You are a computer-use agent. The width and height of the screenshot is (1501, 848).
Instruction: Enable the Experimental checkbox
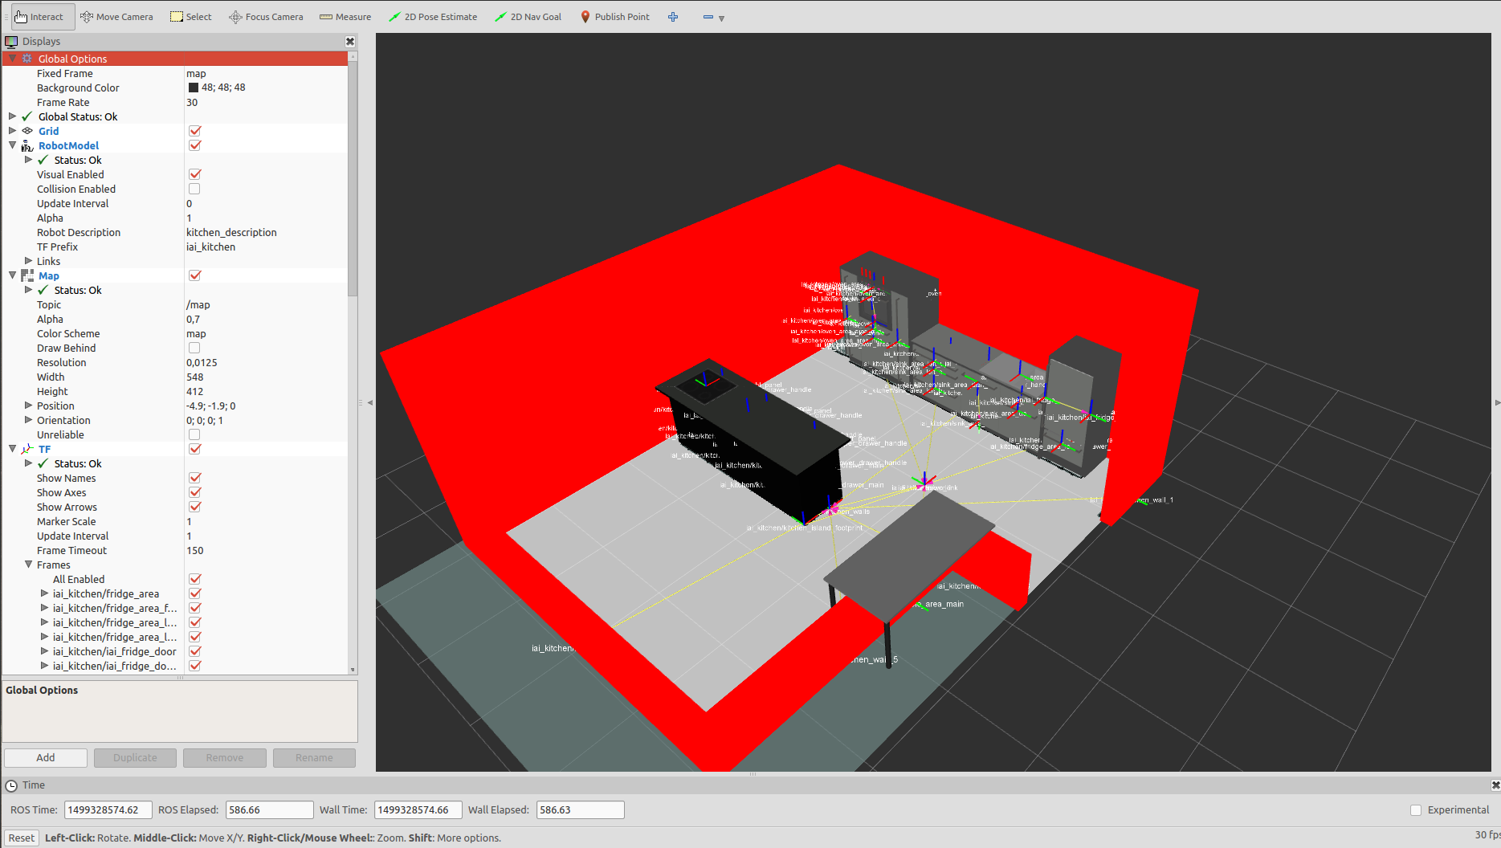tap(1416, 810)
